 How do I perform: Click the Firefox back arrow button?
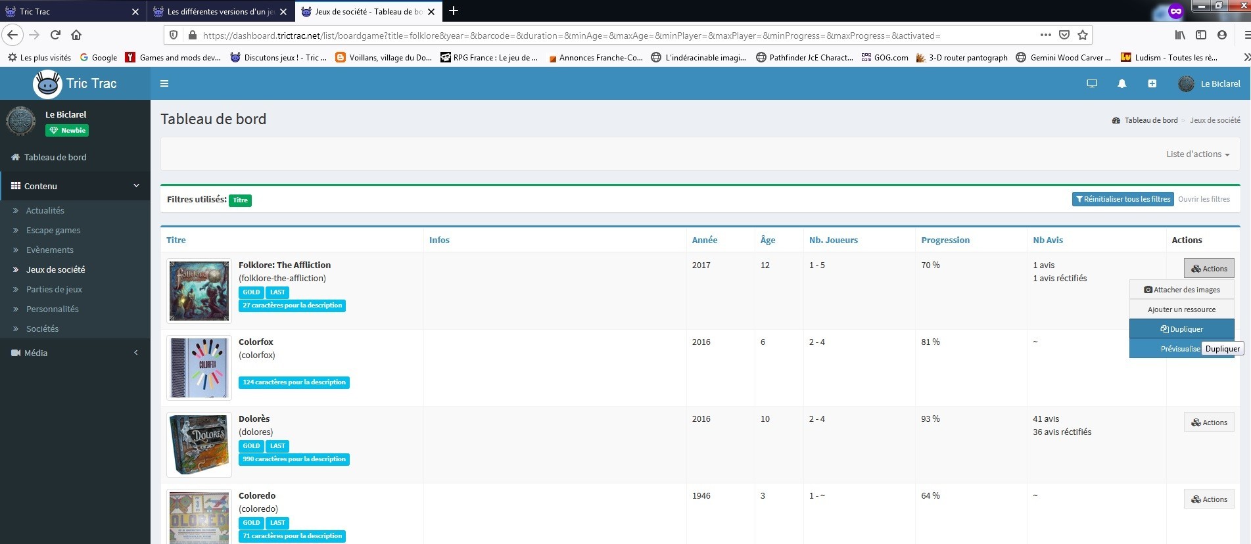[12, 35]
